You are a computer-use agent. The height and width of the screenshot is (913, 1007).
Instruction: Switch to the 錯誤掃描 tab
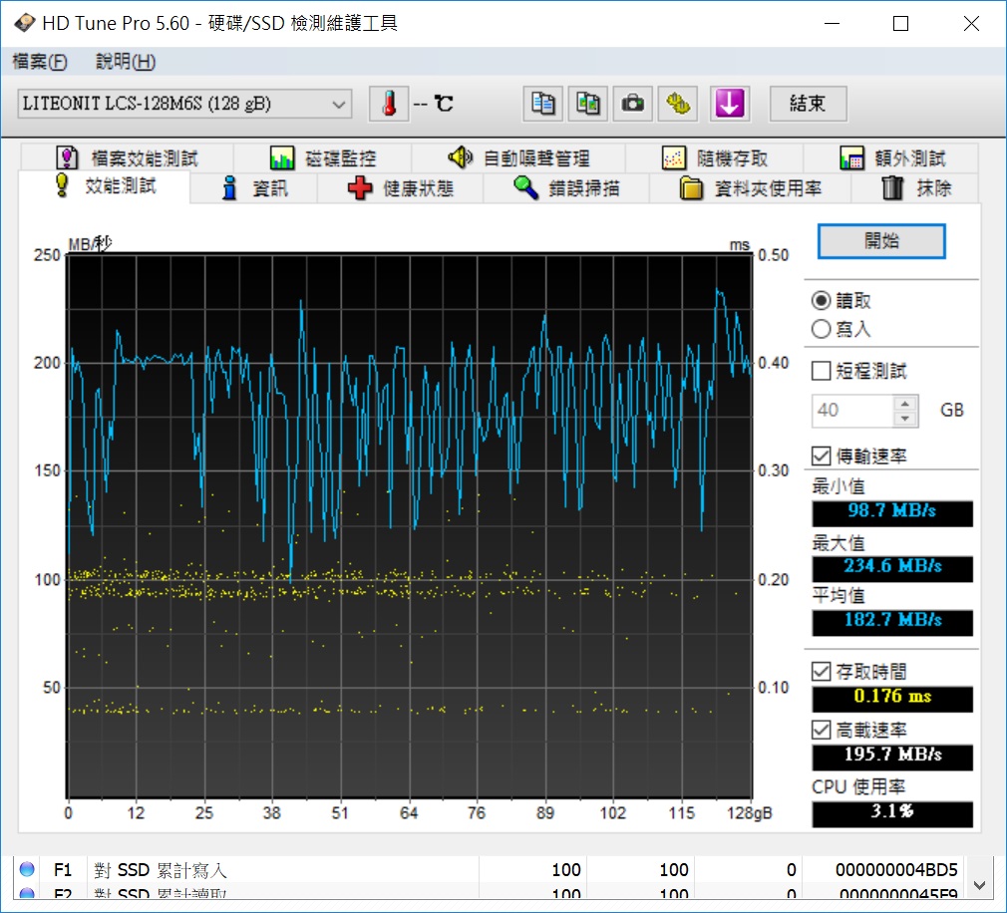(566, 188)
